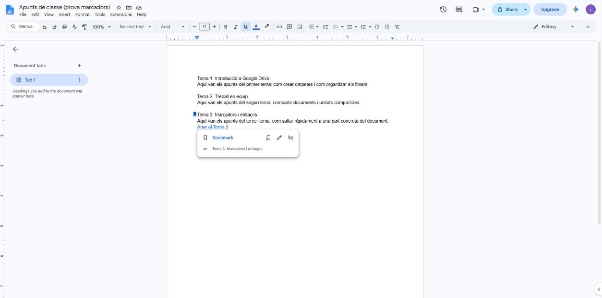Star the document
This screenshot has height=298, width=602.
[x=119, y=8]
